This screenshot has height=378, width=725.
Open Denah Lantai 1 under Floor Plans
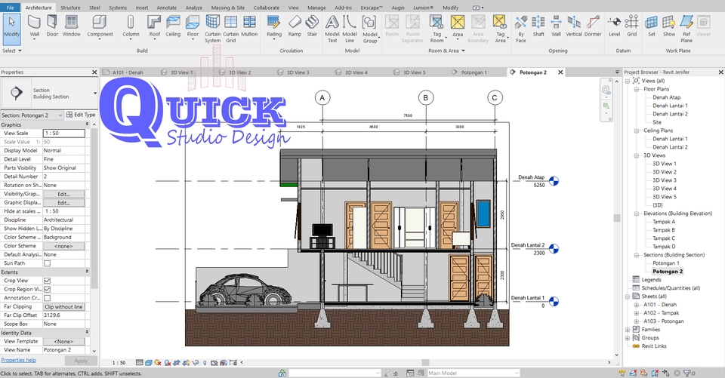click(x=670, y=106)
